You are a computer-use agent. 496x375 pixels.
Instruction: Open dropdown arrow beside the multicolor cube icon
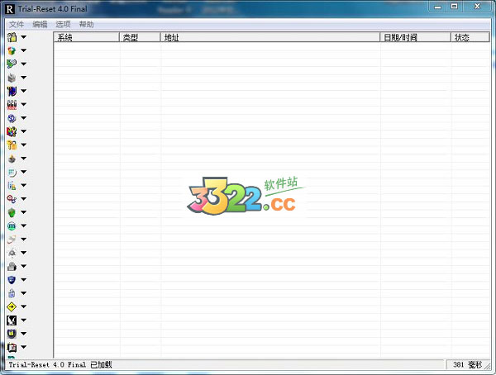(24, 50)
